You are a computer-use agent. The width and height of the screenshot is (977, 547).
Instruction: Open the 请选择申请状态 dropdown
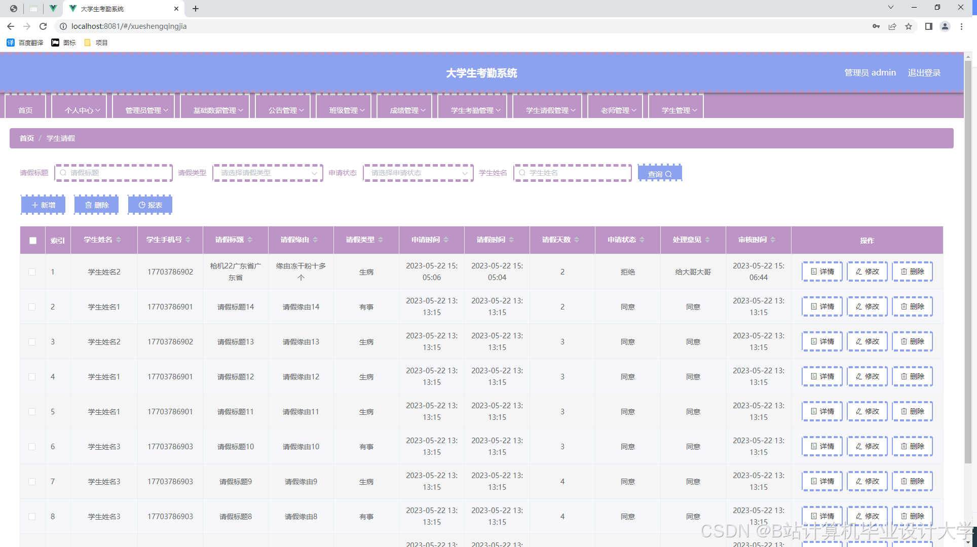pyautogui.click(x=418, y=173)
